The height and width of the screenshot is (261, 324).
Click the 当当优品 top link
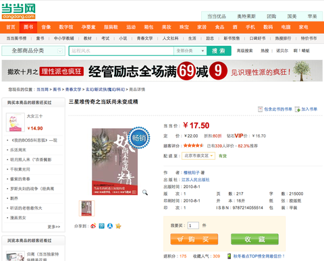pyautogui.click(x=217, y=16)
